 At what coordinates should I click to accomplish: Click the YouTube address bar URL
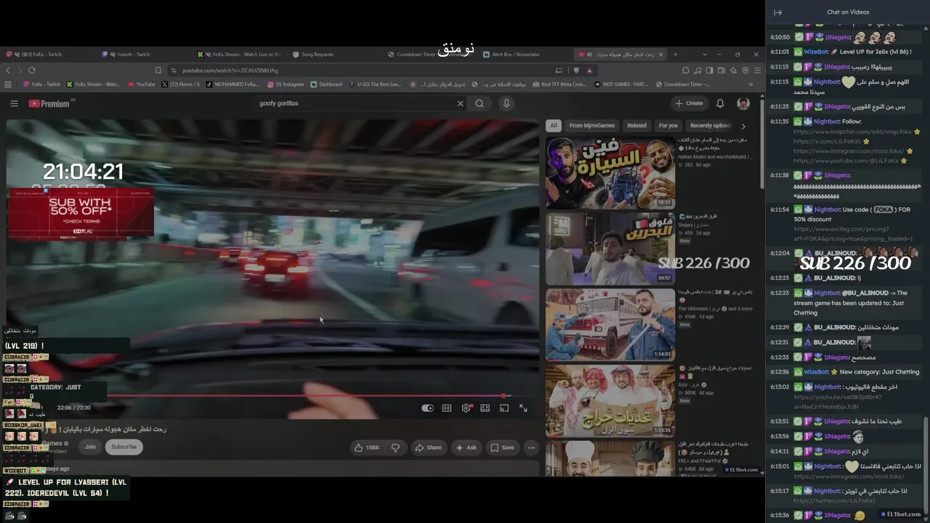pyautogui.click(x=230, y=70)
